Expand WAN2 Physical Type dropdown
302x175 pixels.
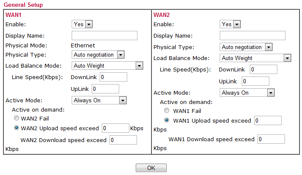pyautogui.click(x=246, y=47)
